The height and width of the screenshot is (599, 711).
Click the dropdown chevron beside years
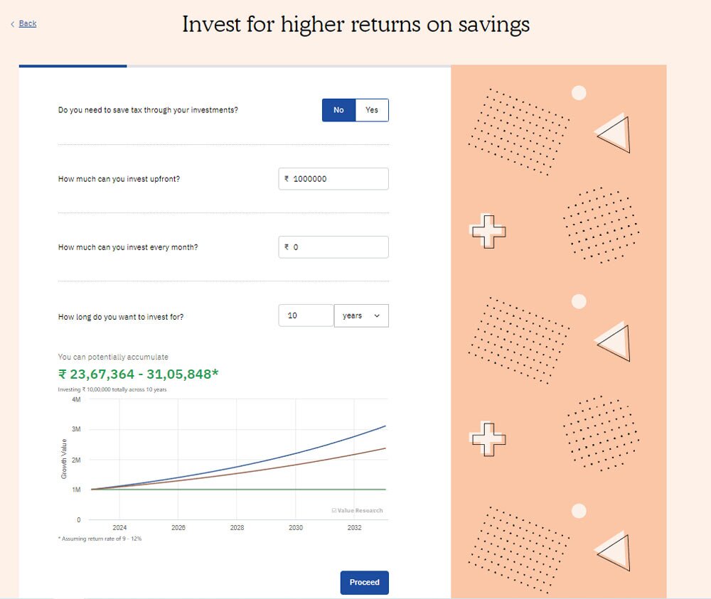coord(377,315)
